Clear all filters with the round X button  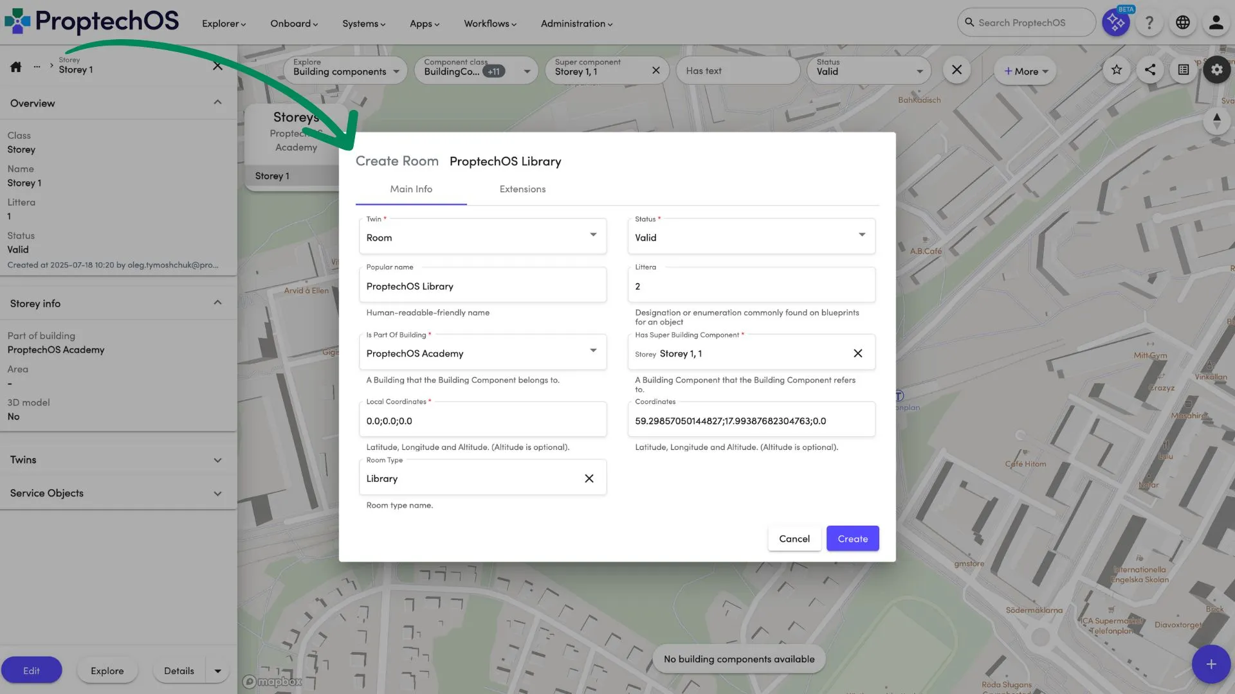pyautogui.click(x=956, y=70)
